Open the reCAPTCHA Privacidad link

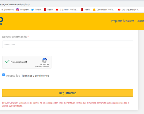pos(38,67)
